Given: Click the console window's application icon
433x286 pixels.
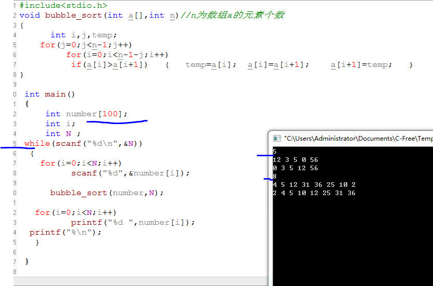Looking at the screenshot, I should [276, 138].
